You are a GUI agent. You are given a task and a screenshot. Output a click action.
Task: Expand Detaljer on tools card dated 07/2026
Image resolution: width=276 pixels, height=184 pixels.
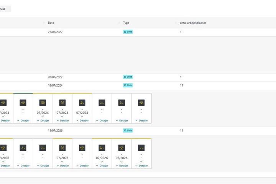[x=62, y=166]
